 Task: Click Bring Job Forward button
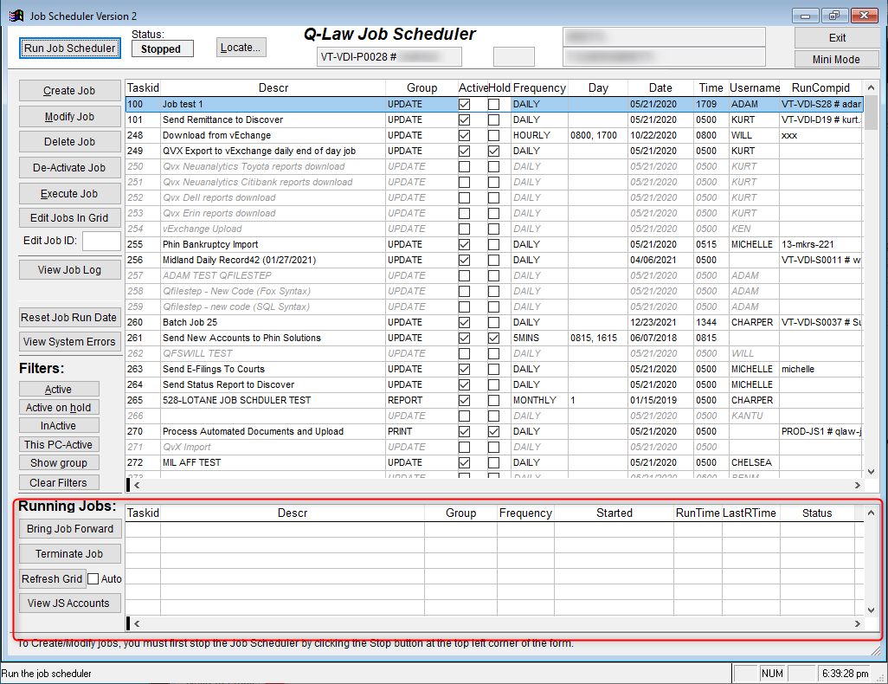(x=70, y=529)
